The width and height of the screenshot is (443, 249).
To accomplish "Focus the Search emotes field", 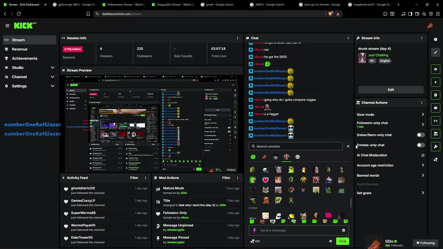I will [296, 146].
